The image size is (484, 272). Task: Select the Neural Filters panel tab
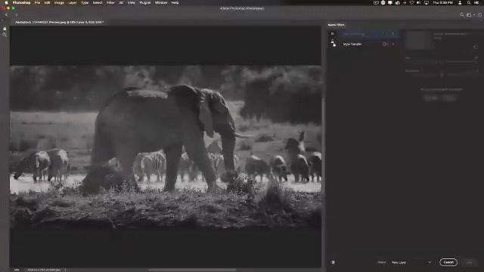click(336, 25)
